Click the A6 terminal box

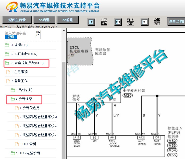pyautogui.click(x=112, y=137)
